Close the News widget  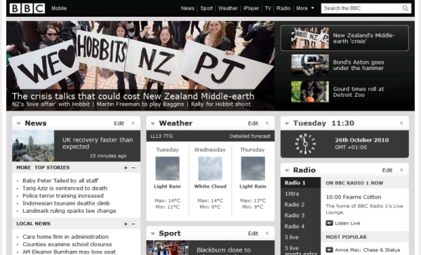(x=133, y=123)
